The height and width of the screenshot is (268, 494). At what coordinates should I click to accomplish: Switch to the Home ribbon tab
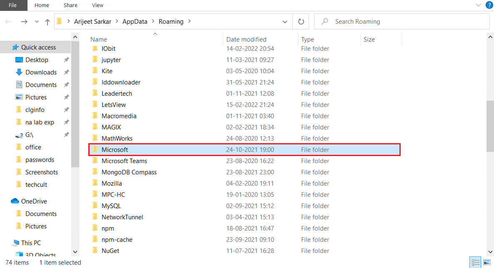pyautogui.click(x=42, y=5)
